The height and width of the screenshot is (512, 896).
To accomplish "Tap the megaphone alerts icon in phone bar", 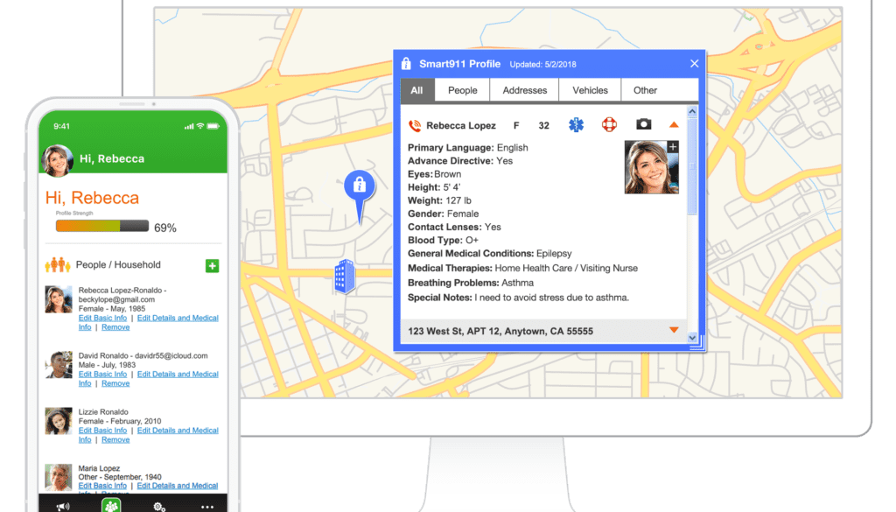I will tap(63, 507).
